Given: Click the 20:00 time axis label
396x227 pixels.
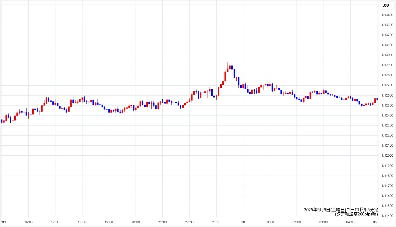Looking at the screenshot, I should pyautogui.click(x=136, y=222).
